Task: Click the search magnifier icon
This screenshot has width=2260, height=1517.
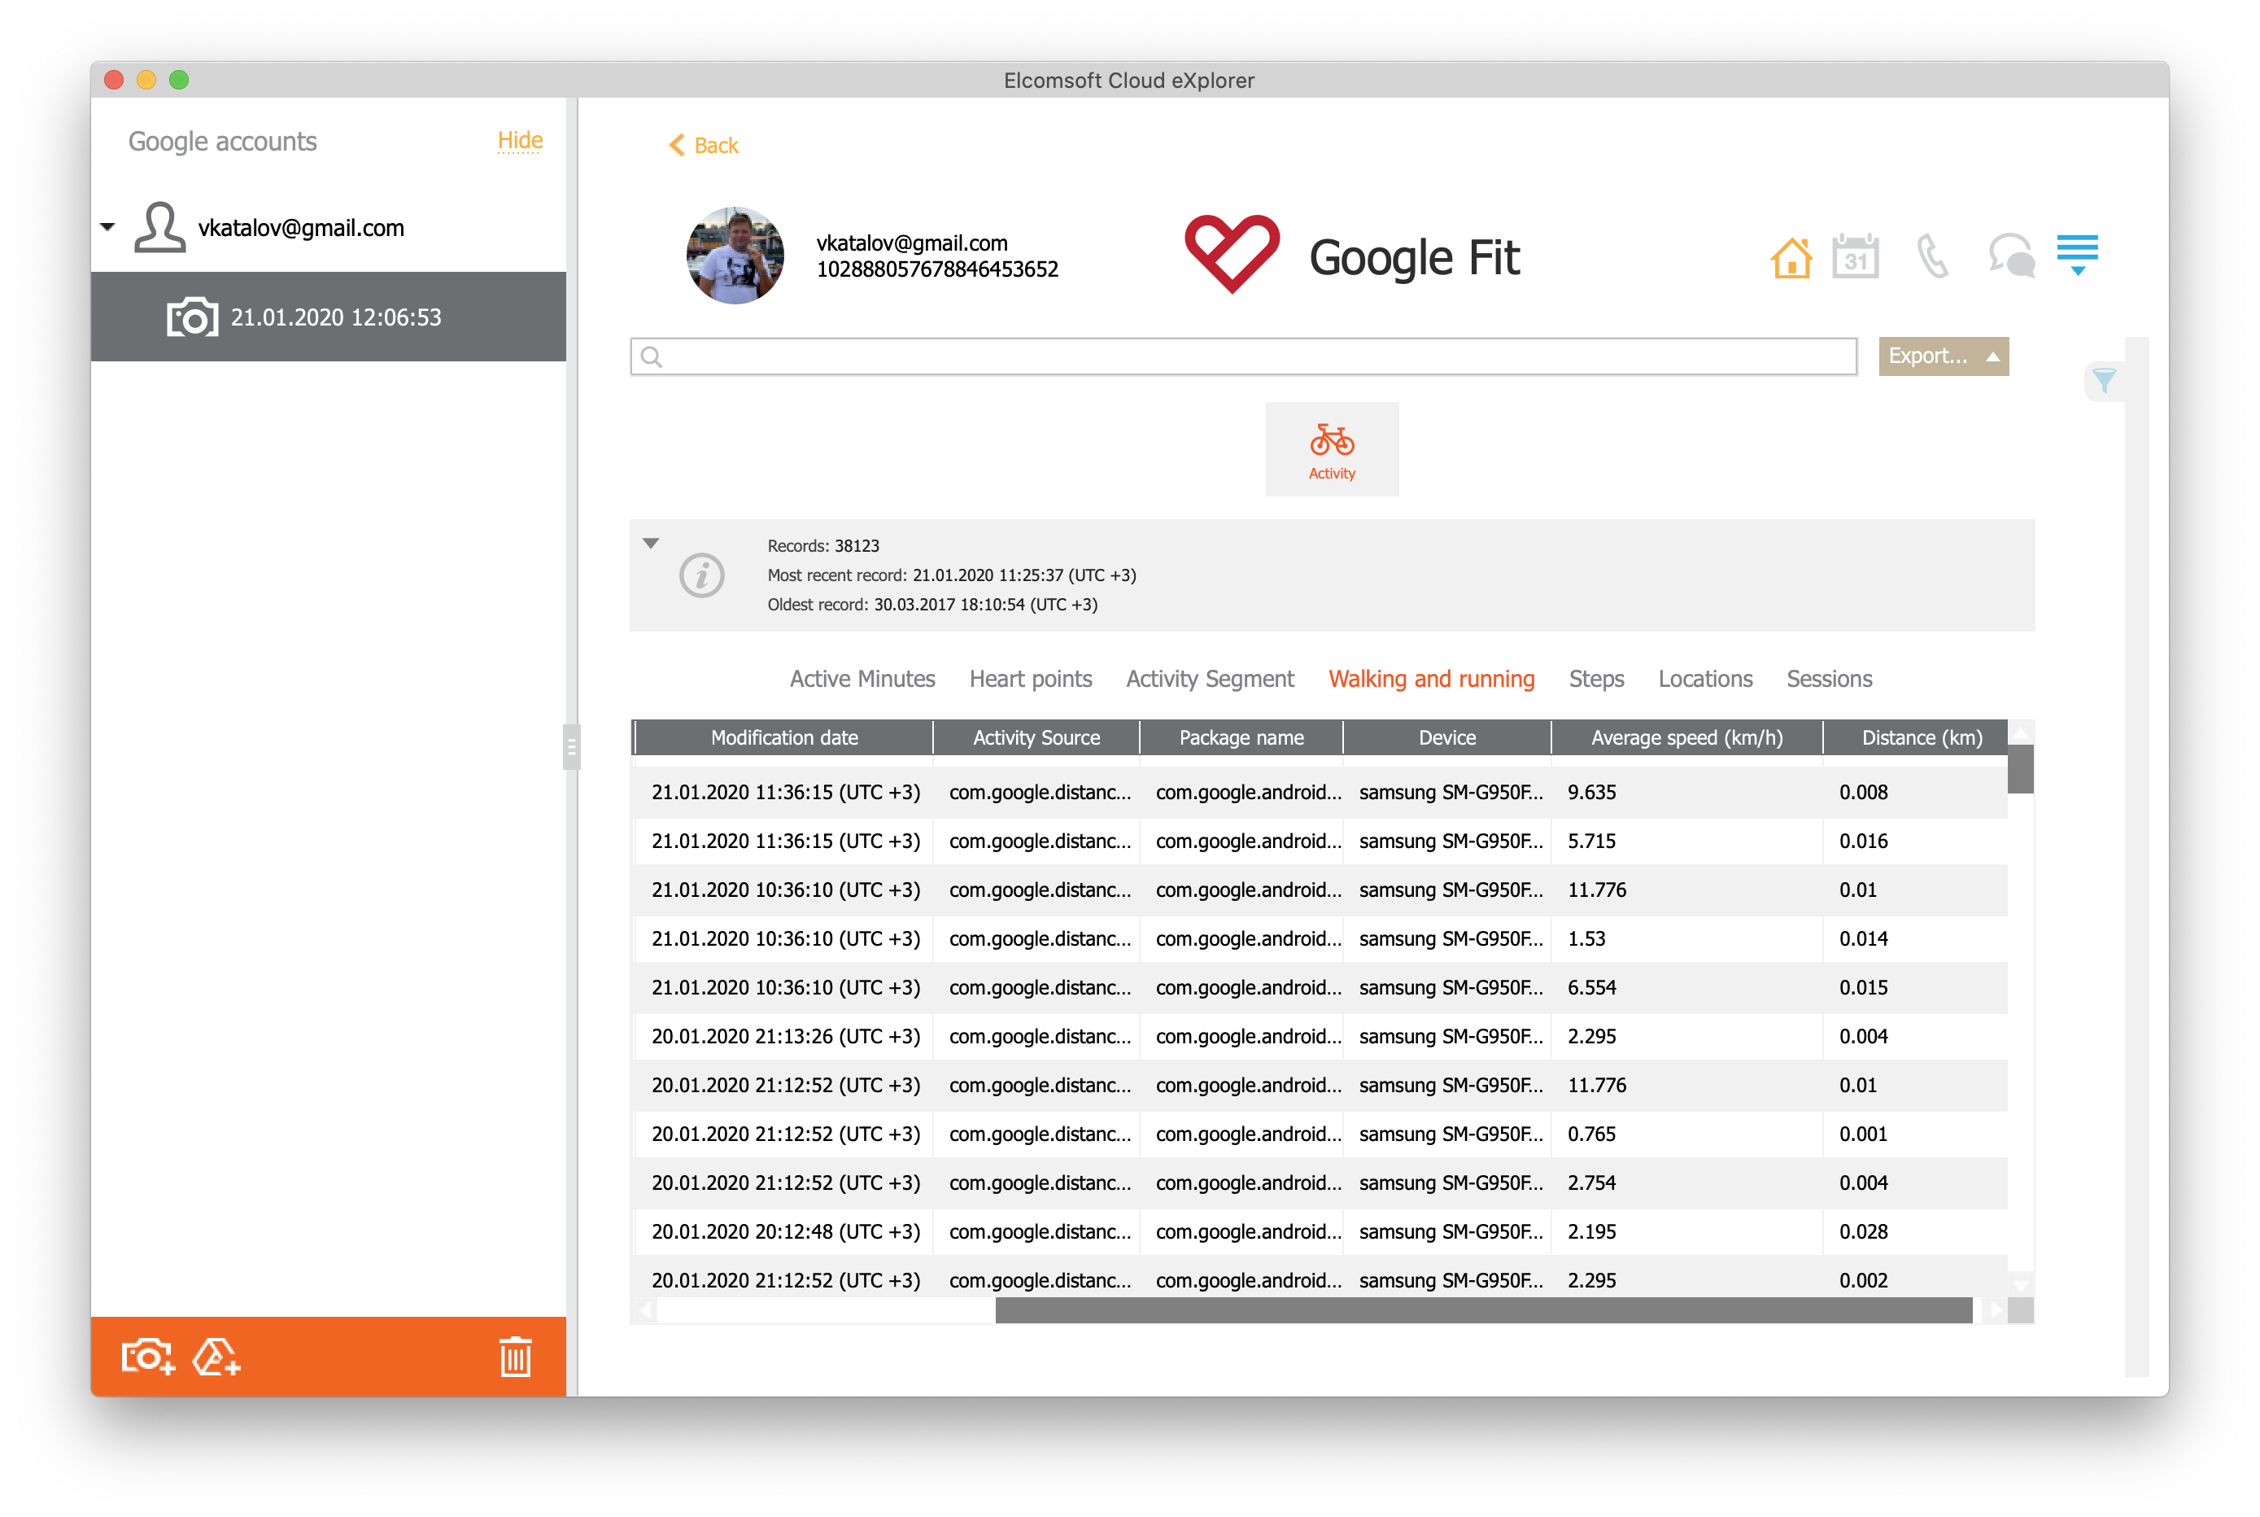Action: [652, 357]
